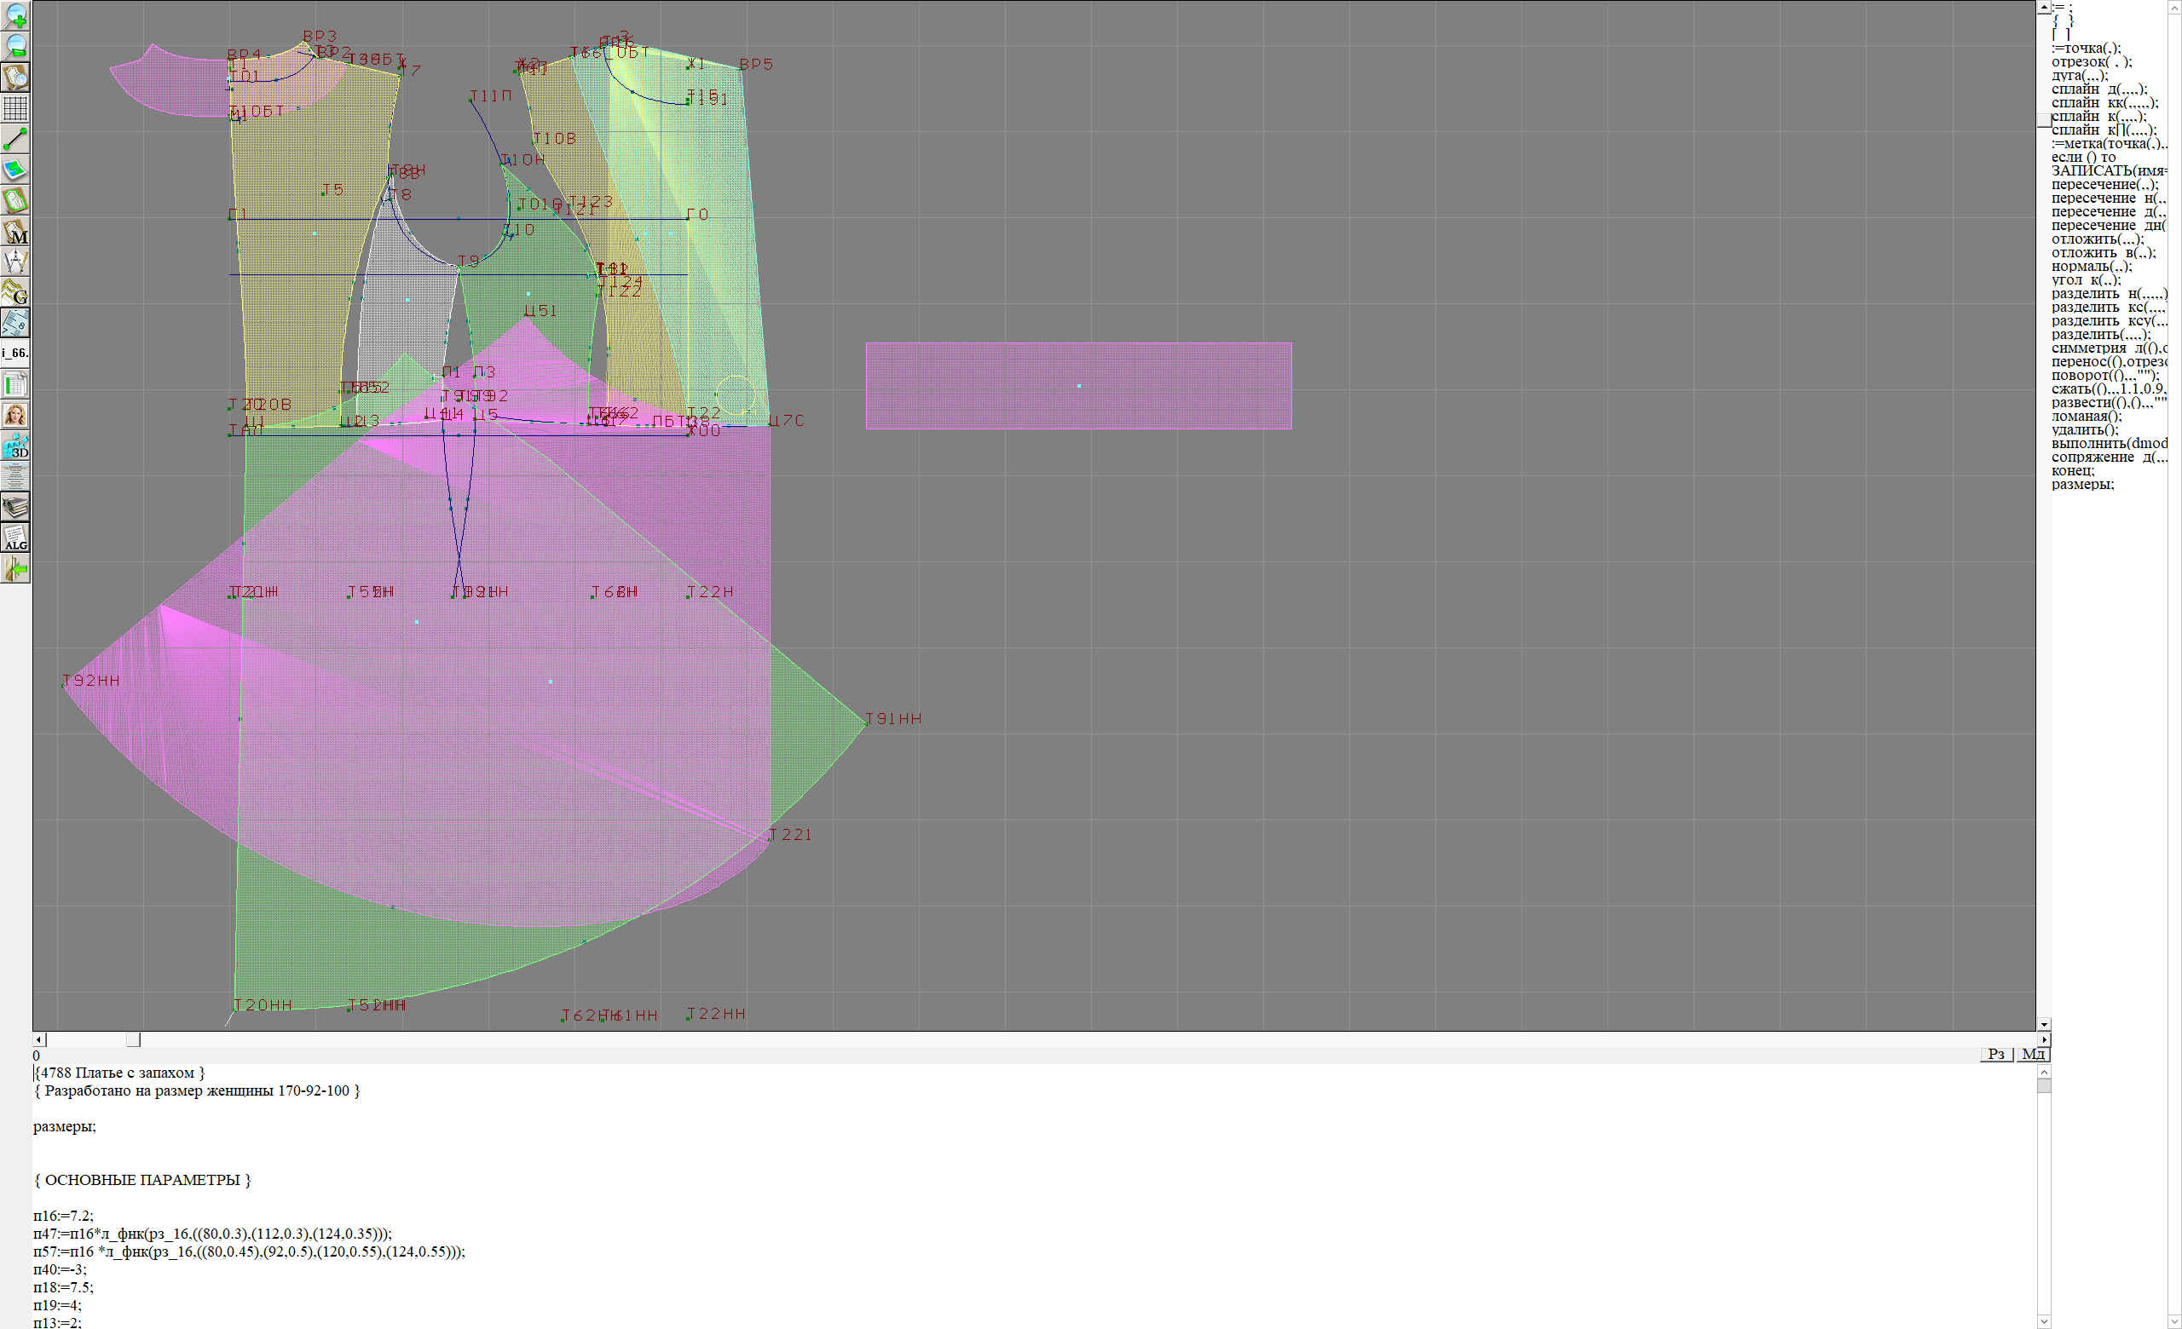Click the compass measurement tool icon
Viewport: 2182px width, 1329px height.
tap(16, 262)
